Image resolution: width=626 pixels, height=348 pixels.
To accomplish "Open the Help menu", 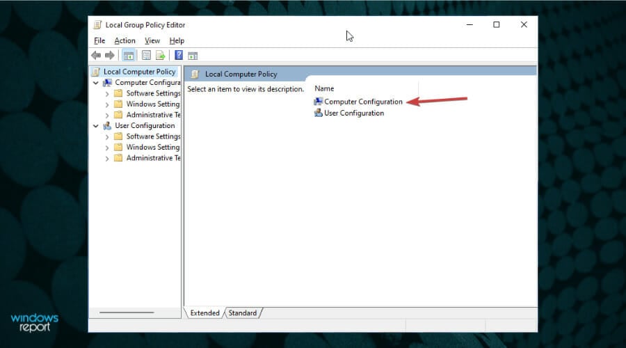I will pos(177,41).
